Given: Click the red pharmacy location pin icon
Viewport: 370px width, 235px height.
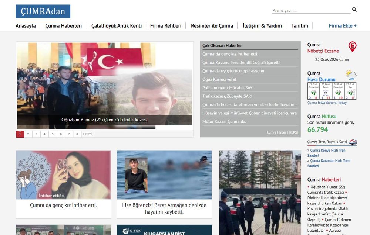Looking at the screenshot, I should (352, 47).
